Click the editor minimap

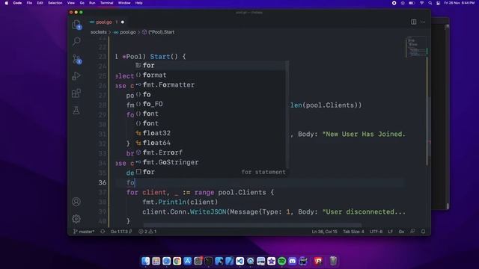click(x=416, y=46)
